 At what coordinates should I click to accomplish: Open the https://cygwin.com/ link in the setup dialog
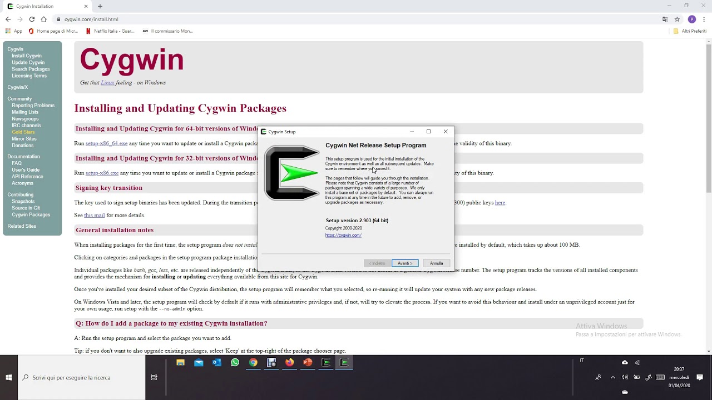tap(343, 235)
